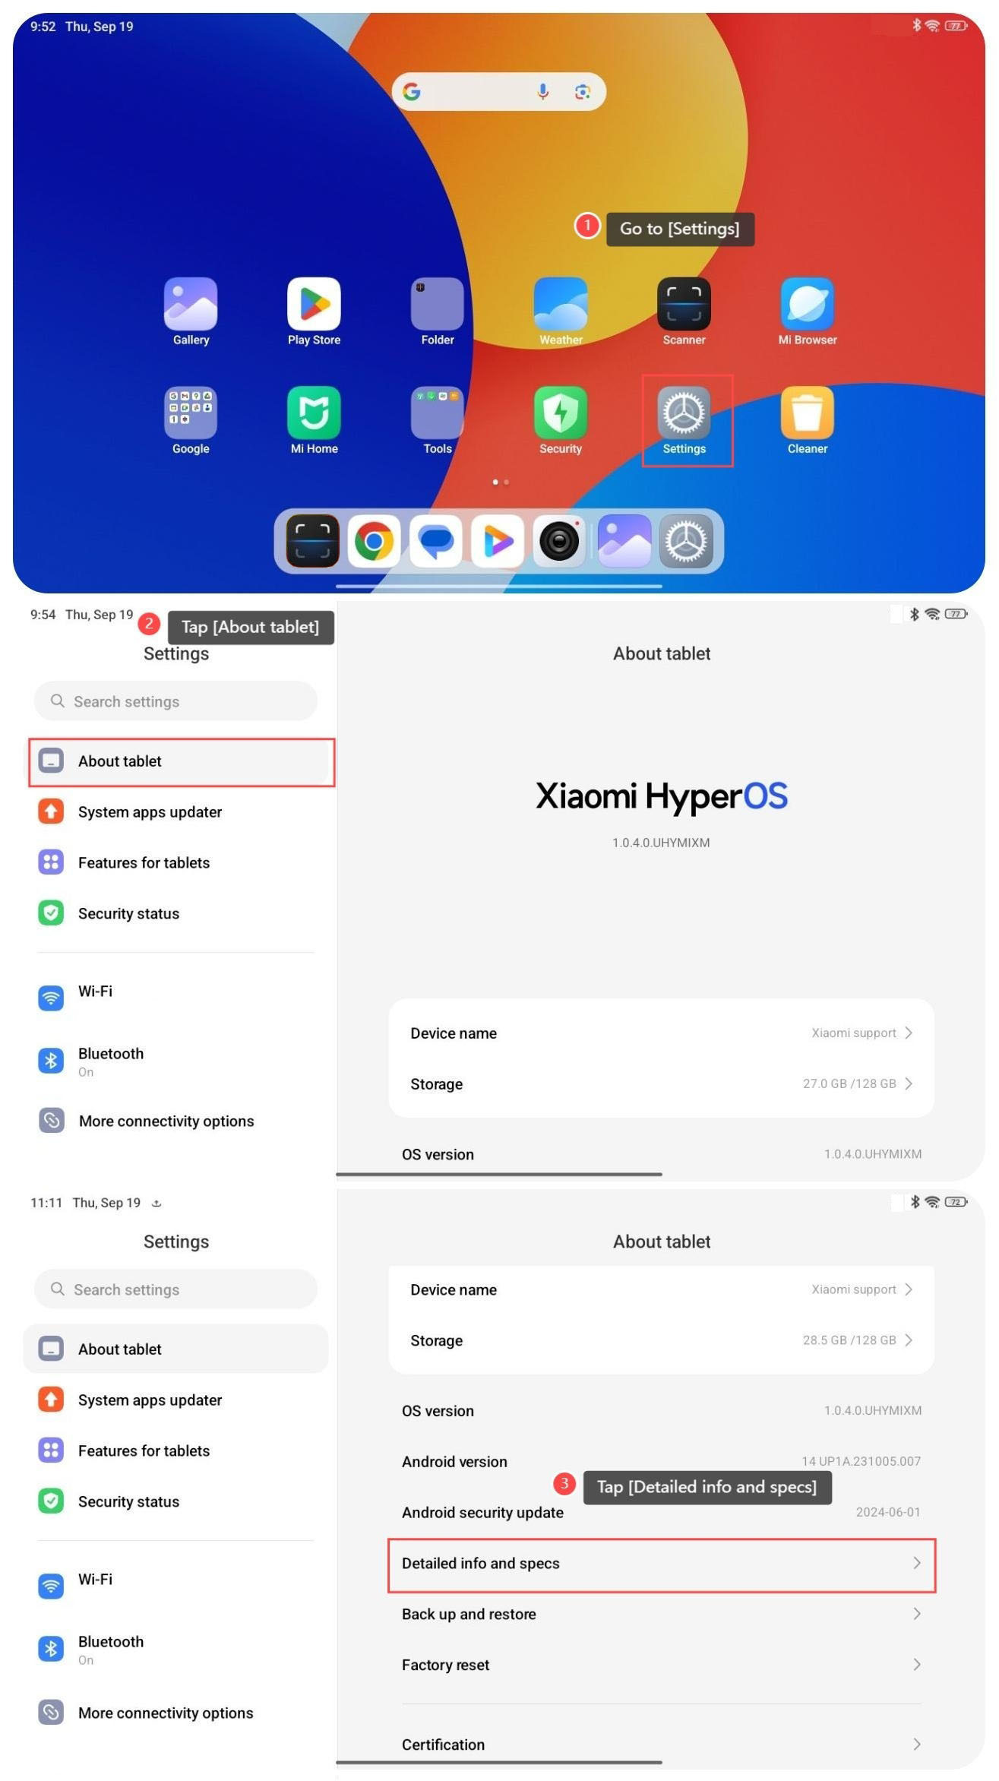Launch the Weather app
Image resolution: width=999 pixels, height=1781 pixels.
560,305
